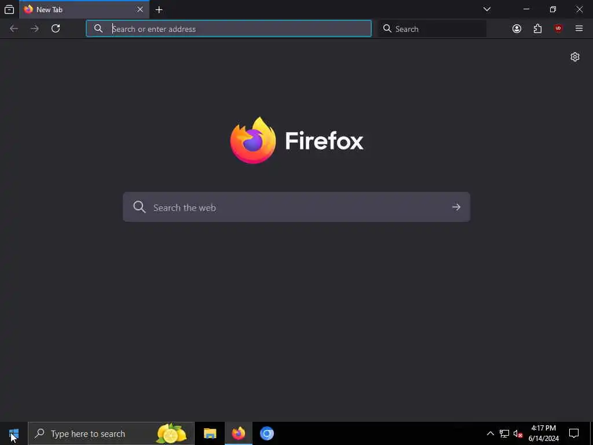Open the list all tabs dropdown
The height and width of the screenshot is (445, 593).
(x=486, y=9)
